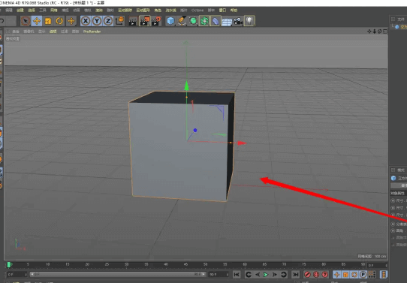Open the viewport 摄像机 menu
This screenshot has height=283, width=407.
pos(29,32)
